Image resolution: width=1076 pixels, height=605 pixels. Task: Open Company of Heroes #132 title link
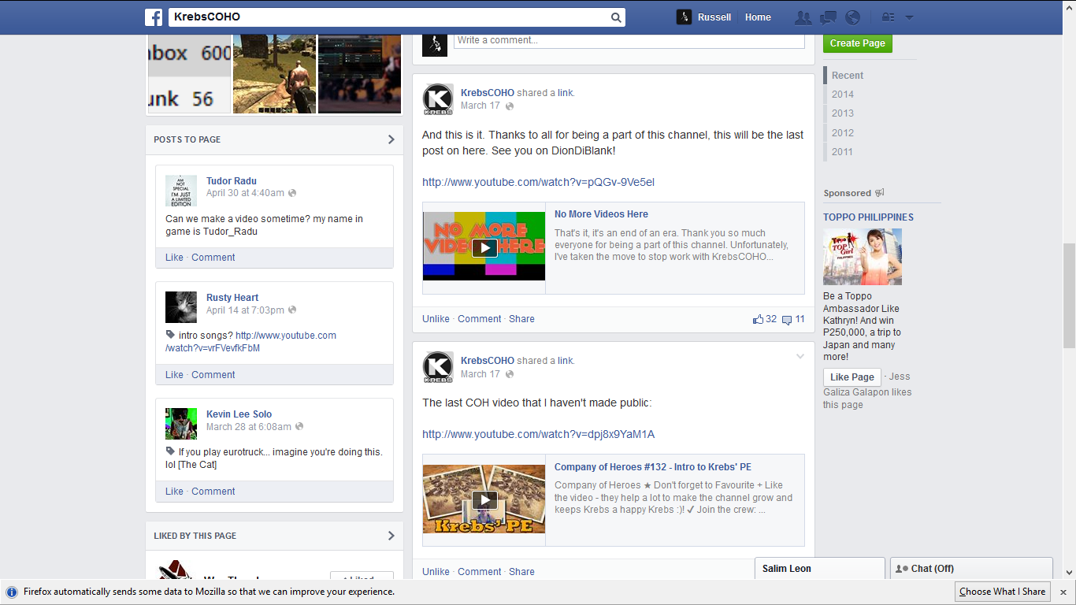pyautogui.click(x=653, y=467)
